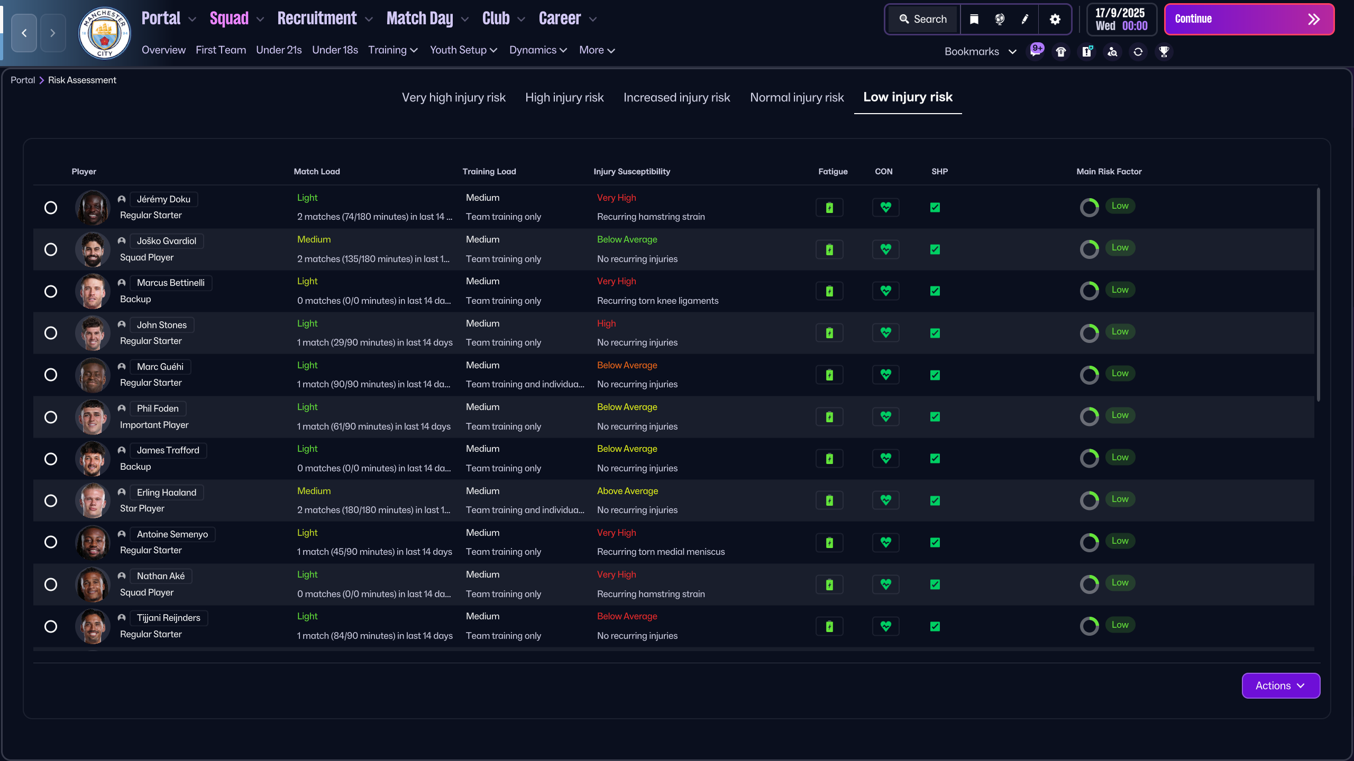Click the sync refresh icon in the toolbar
Screen dimensions: 1354x761
pyautogui.click(x=1138, y=52)
